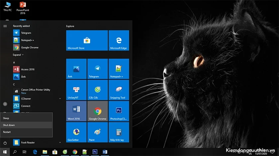The height and width of the screenshot is (156, 279).
Task: Launch the Word 2016 tile
Action: tap(76, 111)
